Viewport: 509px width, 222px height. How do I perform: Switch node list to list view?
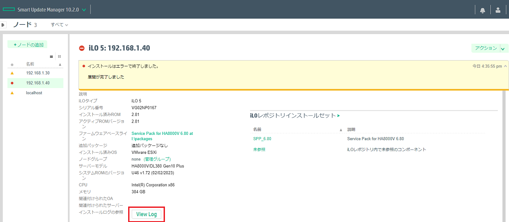click(51, 57)
